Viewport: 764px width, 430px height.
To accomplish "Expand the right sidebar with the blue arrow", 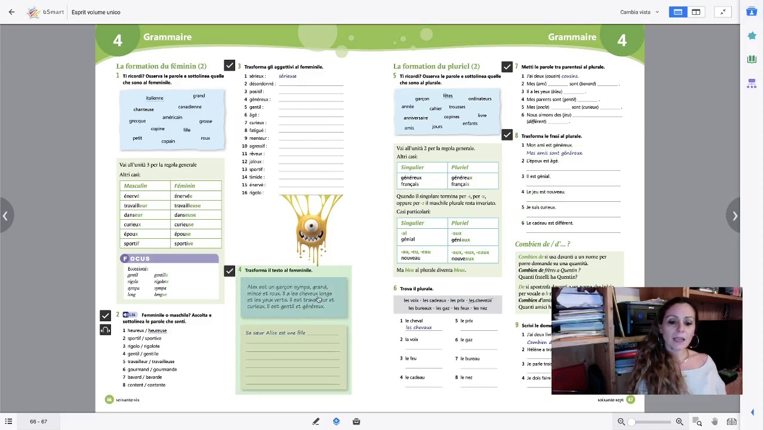I will [752, 412].
